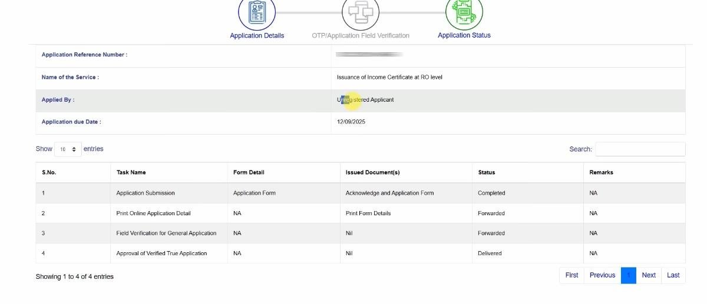The image size is (707, 304).
Task: Open the Show entries count dropdown
Action: coord(68,149)
